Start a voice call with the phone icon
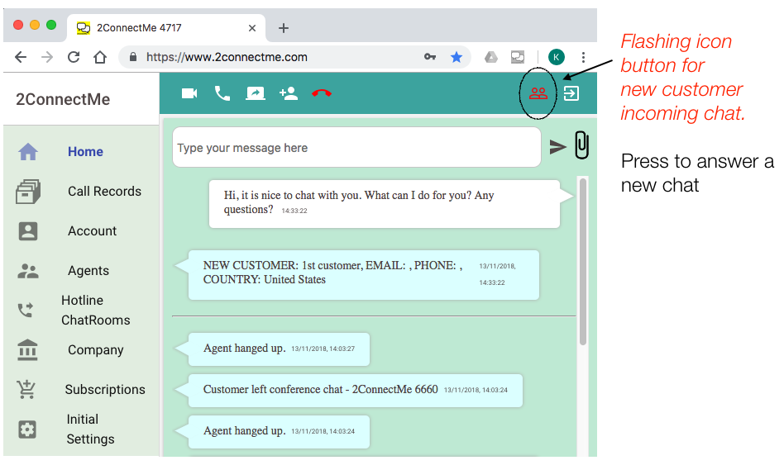Screen dimensions: 784x465 222,93
